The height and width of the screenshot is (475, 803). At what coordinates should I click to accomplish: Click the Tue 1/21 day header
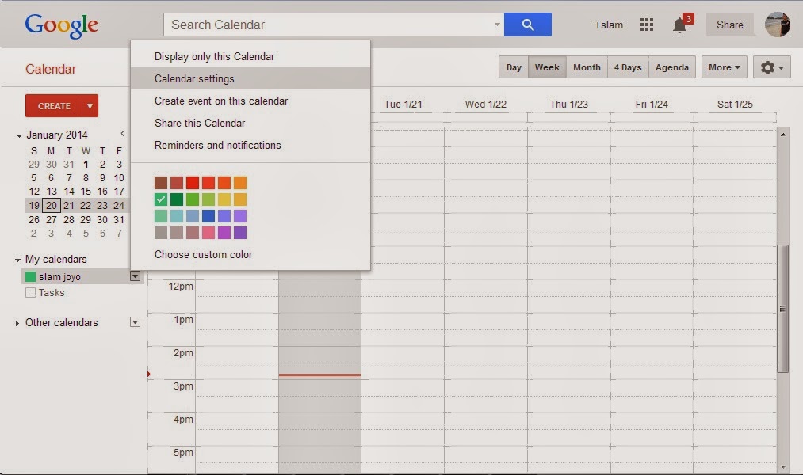point(403,104)
